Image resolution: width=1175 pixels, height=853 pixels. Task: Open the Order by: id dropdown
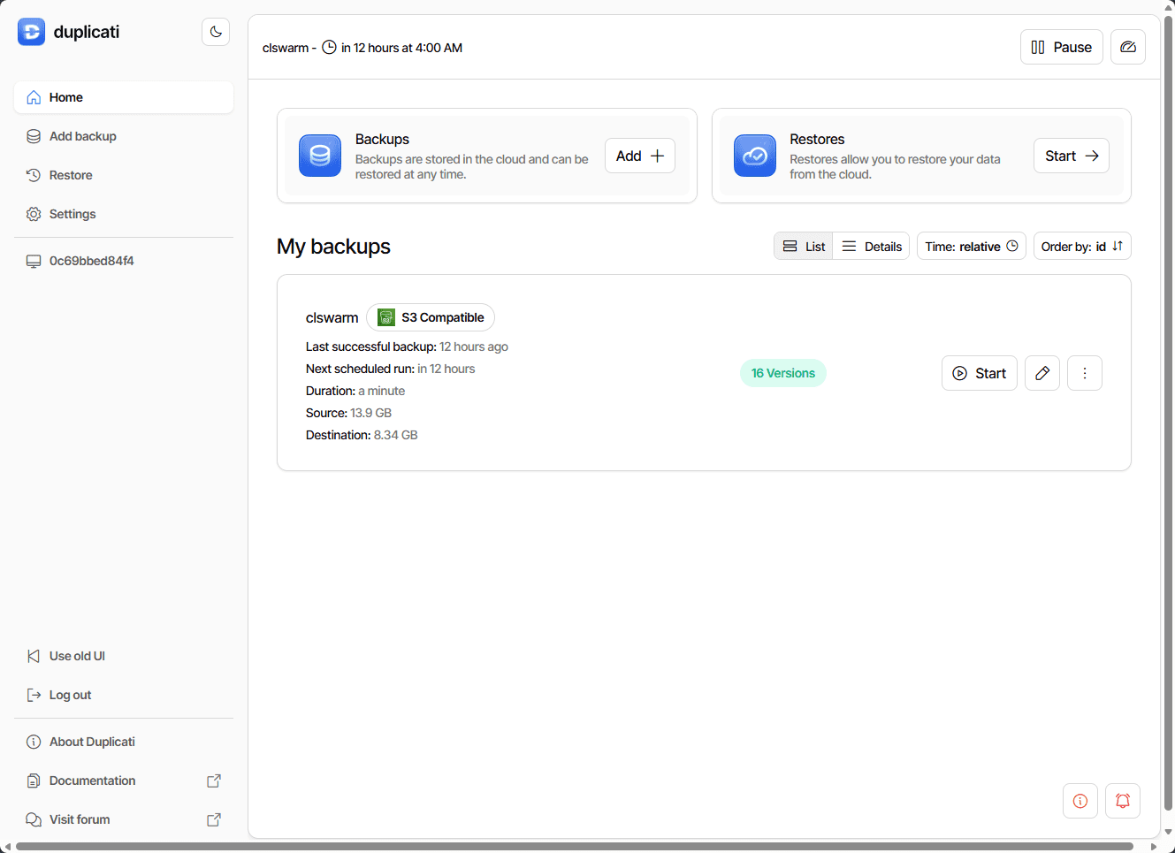coord(1082,247)
